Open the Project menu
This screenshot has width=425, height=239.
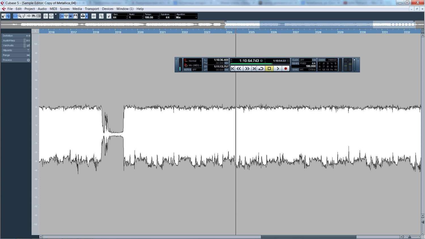pyautogui.click(x=29, y=9)
